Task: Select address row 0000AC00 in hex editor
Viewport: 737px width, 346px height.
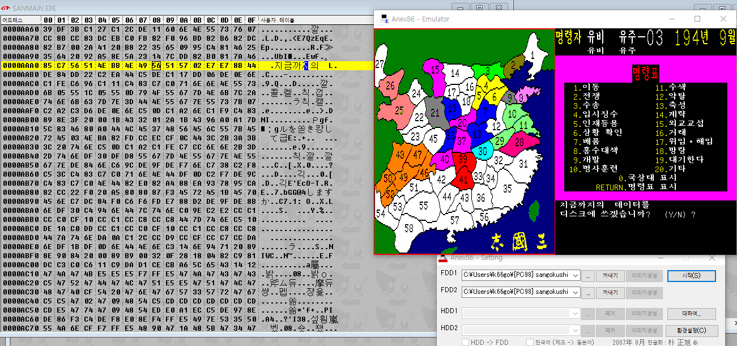Action: [20, 264]
